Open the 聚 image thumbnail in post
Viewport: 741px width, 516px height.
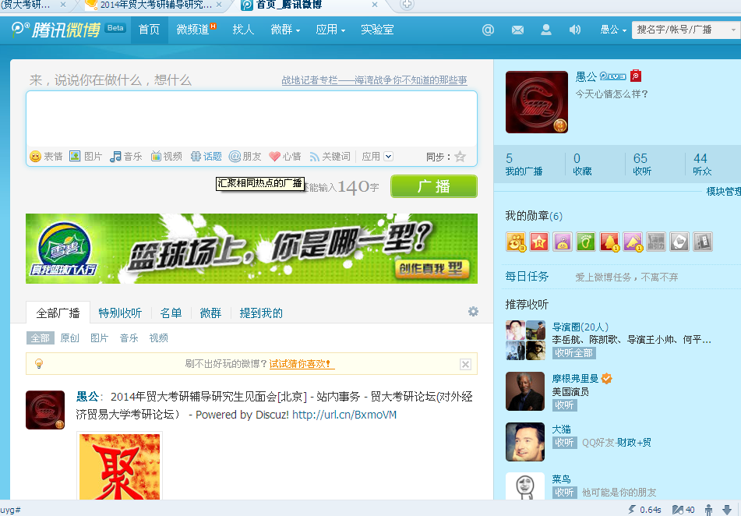(x=119, y=466)
